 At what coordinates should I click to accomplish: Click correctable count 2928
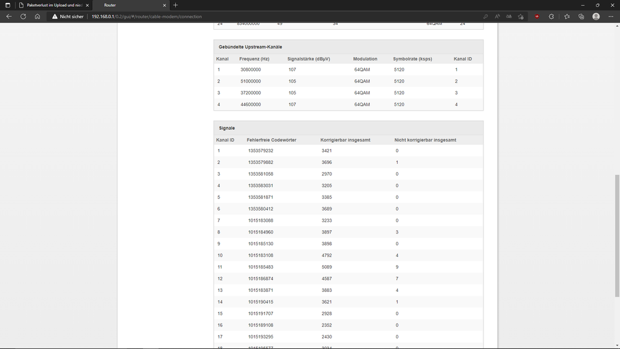pos(326,314)
